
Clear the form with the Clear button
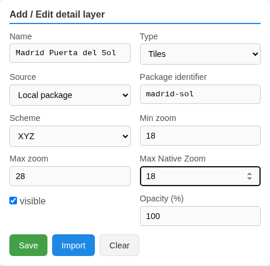[x=119, y=245]
